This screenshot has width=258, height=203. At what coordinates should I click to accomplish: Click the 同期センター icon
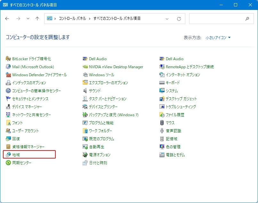8,163
